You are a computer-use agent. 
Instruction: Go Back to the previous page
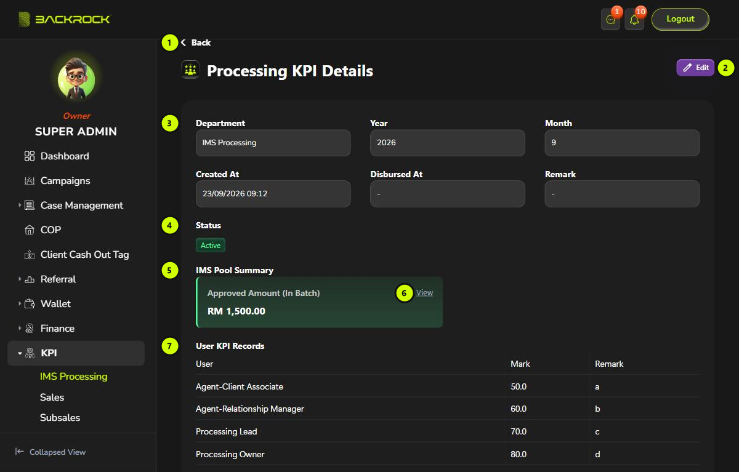195,42
